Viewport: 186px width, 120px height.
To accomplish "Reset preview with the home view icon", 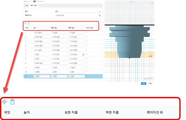I will (x=152, y=3).
